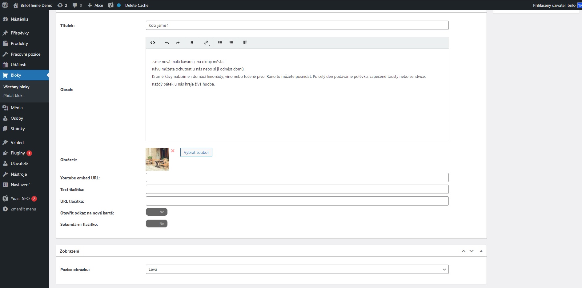Click the cafe image thumbnail
582x288 pixels.
[x=157, y=159]
